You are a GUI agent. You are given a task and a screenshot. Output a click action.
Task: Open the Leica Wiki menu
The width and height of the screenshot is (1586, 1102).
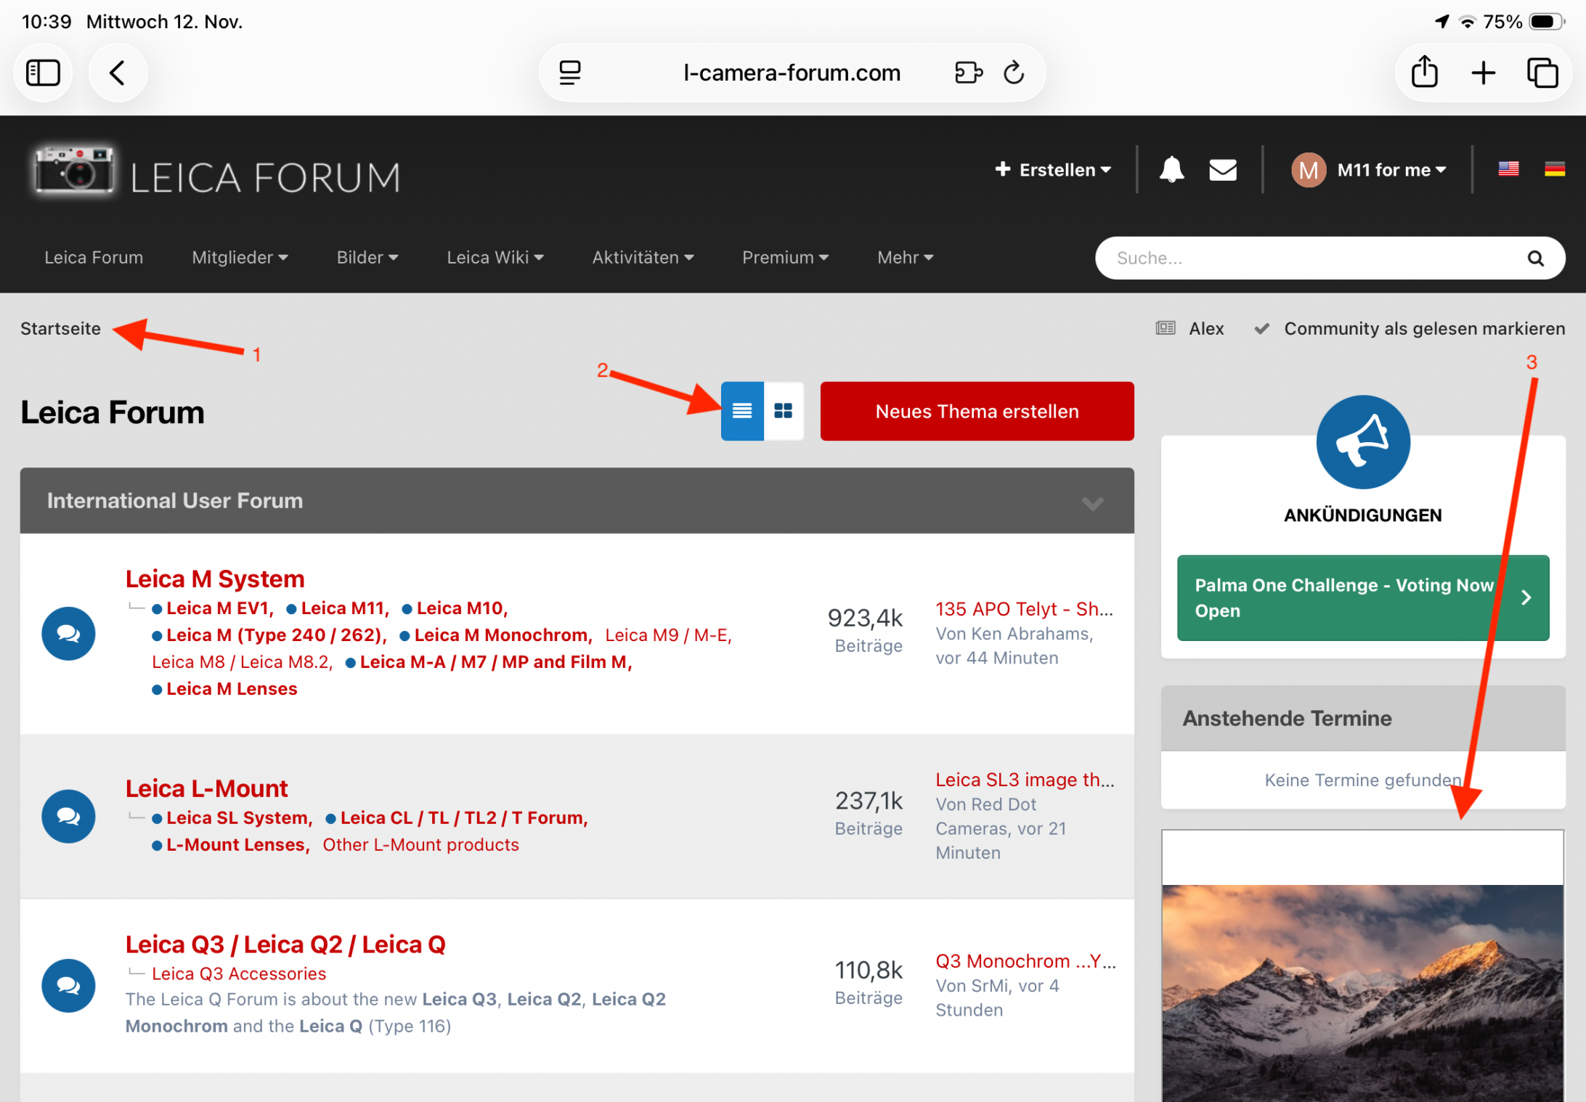(495, 258)
